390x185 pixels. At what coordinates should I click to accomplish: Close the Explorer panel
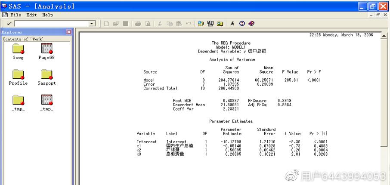click(69, 32)
